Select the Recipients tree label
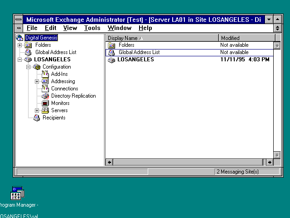290x218 pixels. tap(54, 118)
